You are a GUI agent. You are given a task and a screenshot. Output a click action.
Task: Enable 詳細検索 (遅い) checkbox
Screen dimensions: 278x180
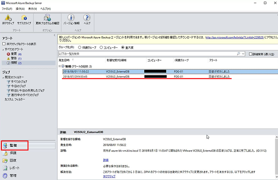click(x=251, y=54)
